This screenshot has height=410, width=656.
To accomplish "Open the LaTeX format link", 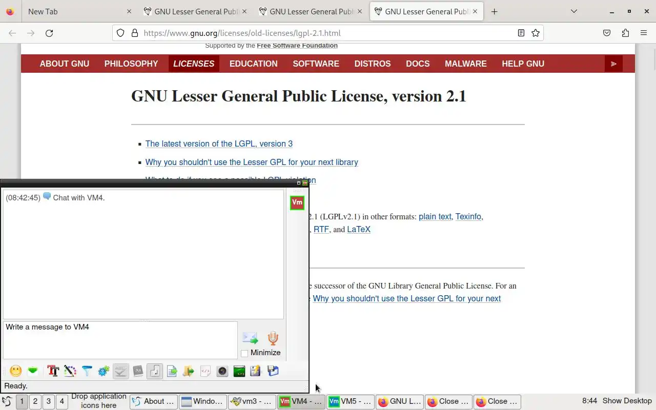I will coord(359,230).
